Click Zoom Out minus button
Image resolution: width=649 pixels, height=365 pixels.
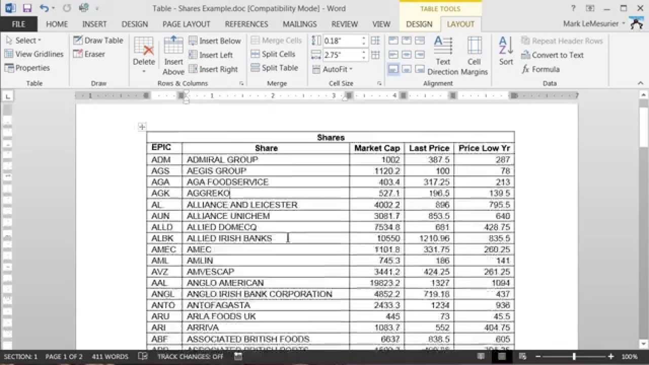538,356
